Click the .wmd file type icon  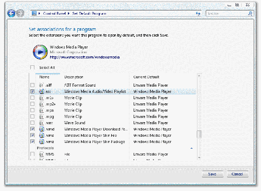(41, 129)
